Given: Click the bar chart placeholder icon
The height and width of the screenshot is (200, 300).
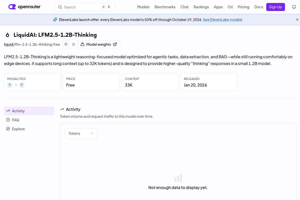Looking at the screenshot, I should (x=178, y=178).
